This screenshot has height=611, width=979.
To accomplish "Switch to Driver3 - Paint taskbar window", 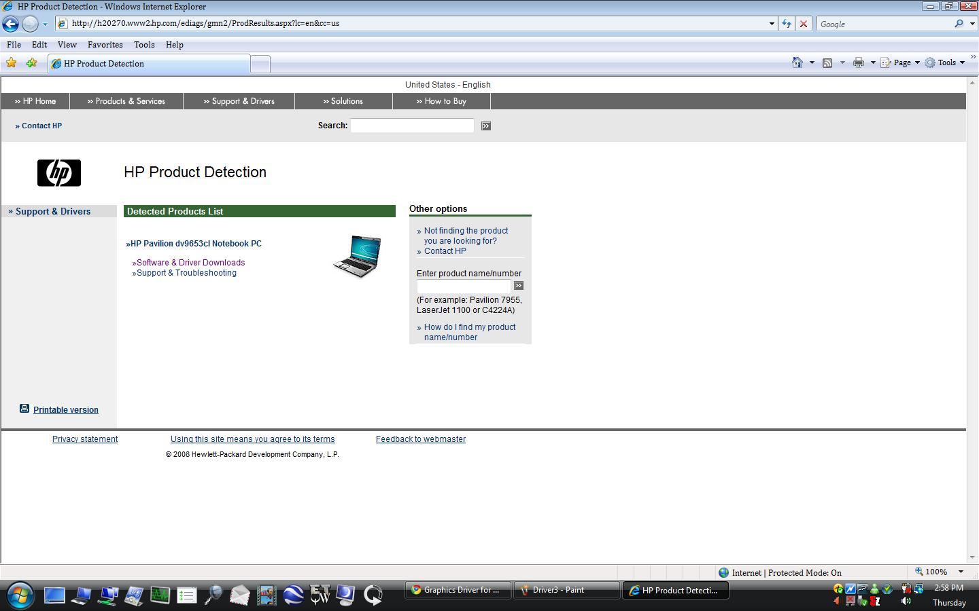I will 566,591.
